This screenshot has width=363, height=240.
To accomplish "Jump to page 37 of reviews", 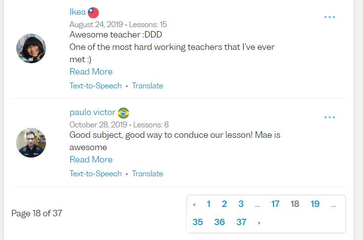I will tap(241, 222).
